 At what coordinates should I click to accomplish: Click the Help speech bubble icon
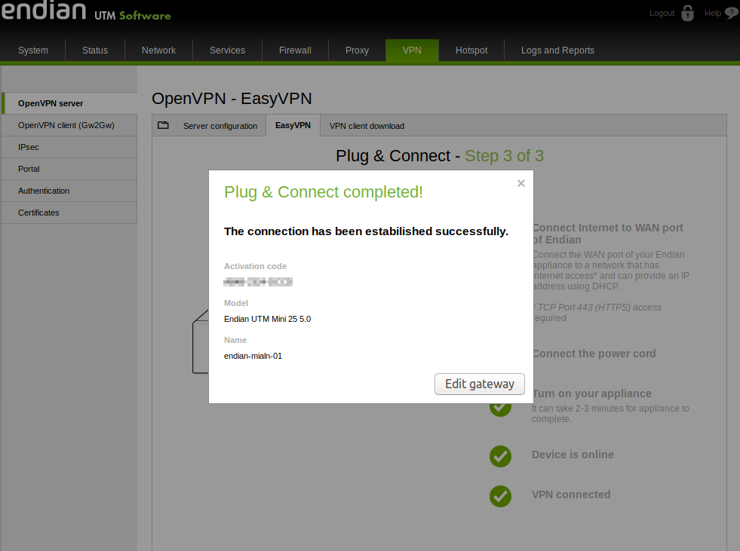click(x=732, y=14)
